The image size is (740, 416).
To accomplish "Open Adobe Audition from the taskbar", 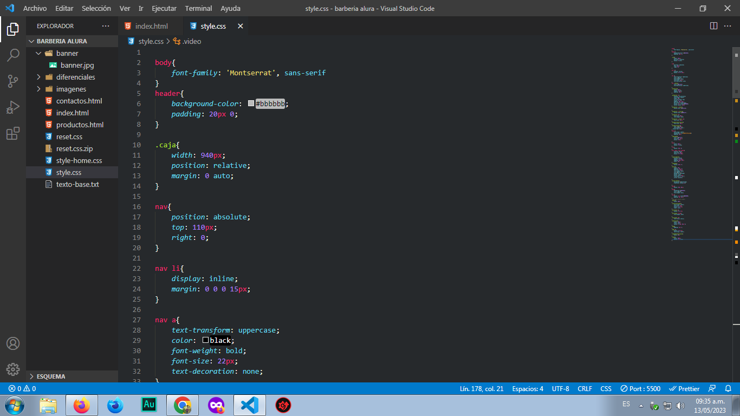I will [x=149, y=405].
